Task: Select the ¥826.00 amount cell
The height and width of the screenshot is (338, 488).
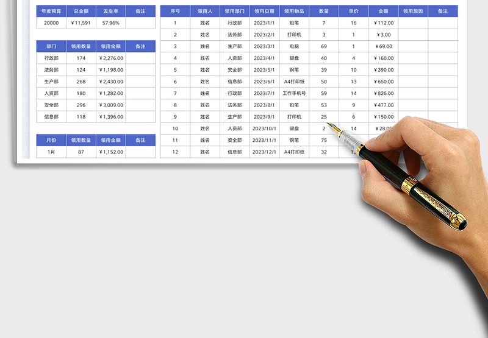Action: [383, 93]
